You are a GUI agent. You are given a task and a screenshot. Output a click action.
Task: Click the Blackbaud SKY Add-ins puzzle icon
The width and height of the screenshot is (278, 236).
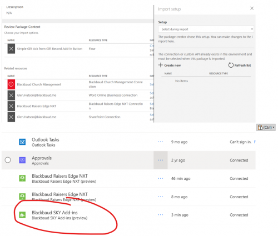tap(22, 215)
